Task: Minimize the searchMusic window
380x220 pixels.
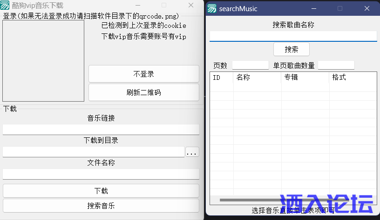Action: [x=314, y=9]
